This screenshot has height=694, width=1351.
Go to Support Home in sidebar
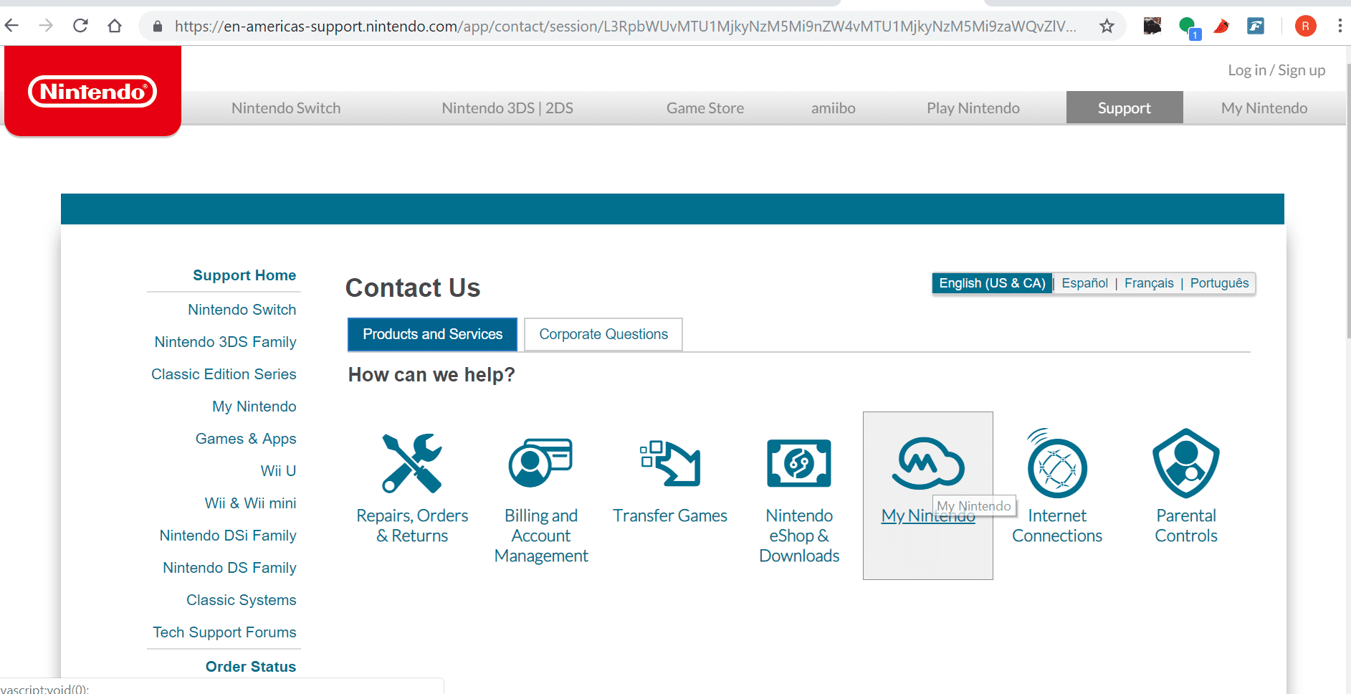pos(244,275)
